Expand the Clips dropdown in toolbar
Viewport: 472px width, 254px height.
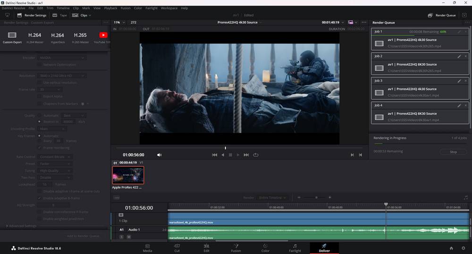coord(85,15)
